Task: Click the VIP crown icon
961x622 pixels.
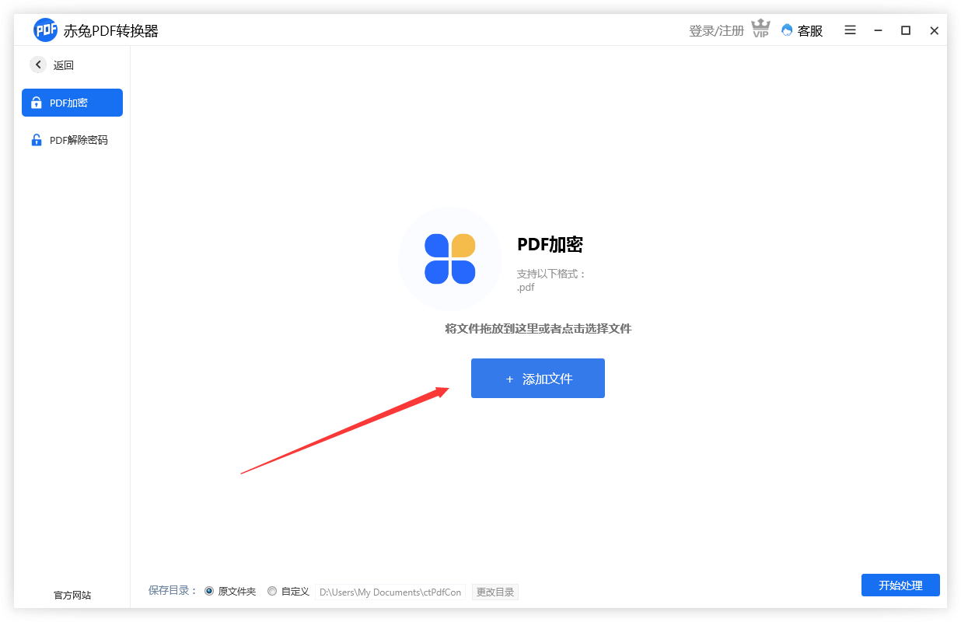Action: [x=760, y=30]
